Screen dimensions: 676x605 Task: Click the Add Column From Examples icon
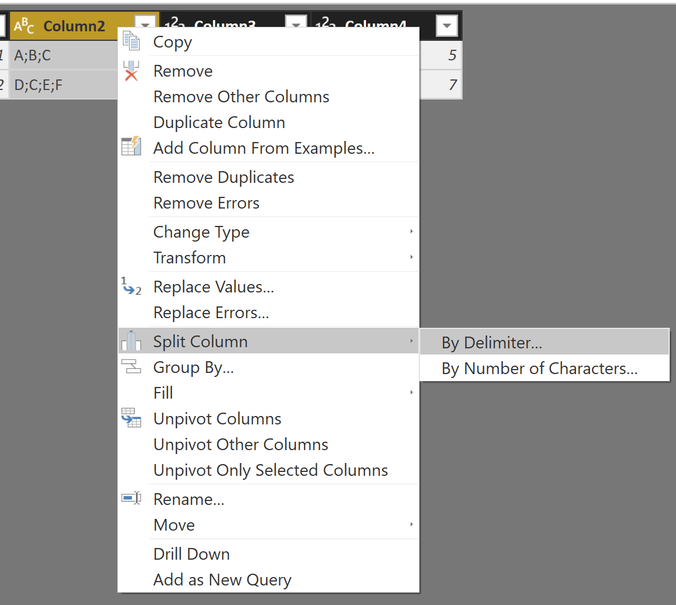[131, 146]
